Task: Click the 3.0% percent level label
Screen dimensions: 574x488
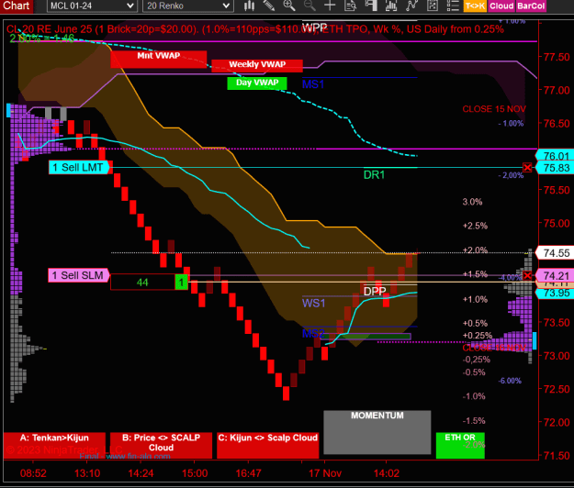Action: [472, 202]
